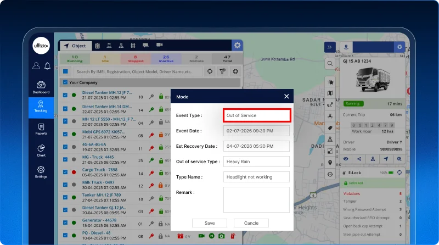This screenshot has width=439, height=245.
Task: Open the favorites star map tool
Action: (330, 82)
